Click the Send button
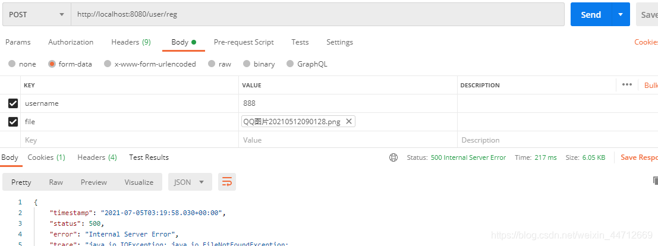658x246 pixels. 591,14
